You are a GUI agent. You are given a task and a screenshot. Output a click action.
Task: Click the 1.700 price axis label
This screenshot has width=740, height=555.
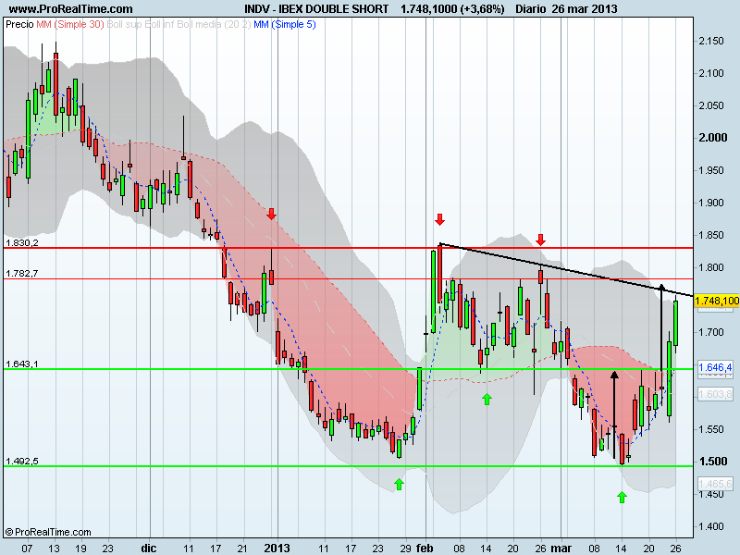click(711, 332)
